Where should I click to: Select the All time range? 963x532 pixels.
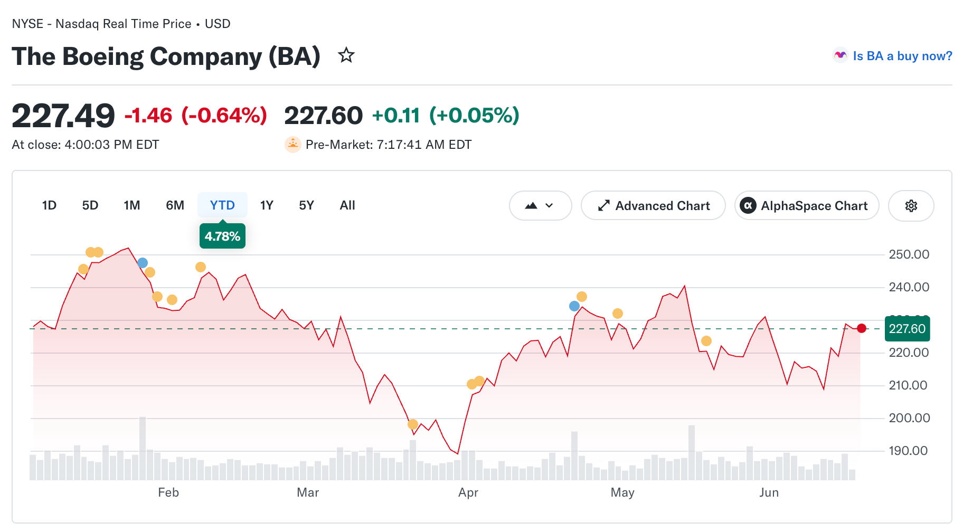click(347, 205)
